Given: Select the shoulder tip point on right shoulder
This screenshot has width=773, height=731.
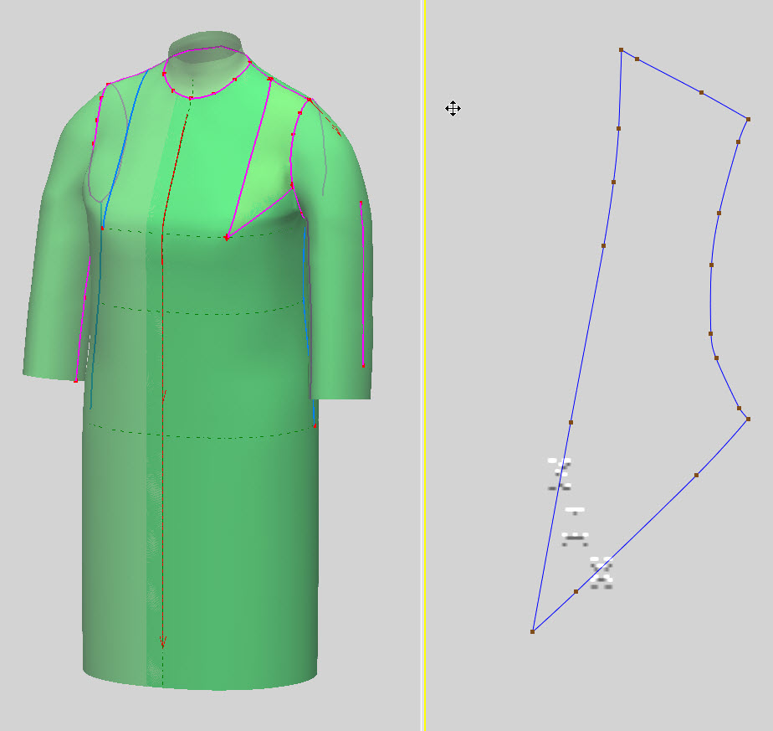Looking at the screenshot, I should pyautogui.click(x=309, y=100).
